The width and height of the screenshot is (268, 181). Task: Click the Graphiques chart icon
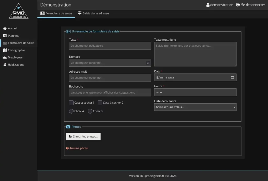(5, 57)
